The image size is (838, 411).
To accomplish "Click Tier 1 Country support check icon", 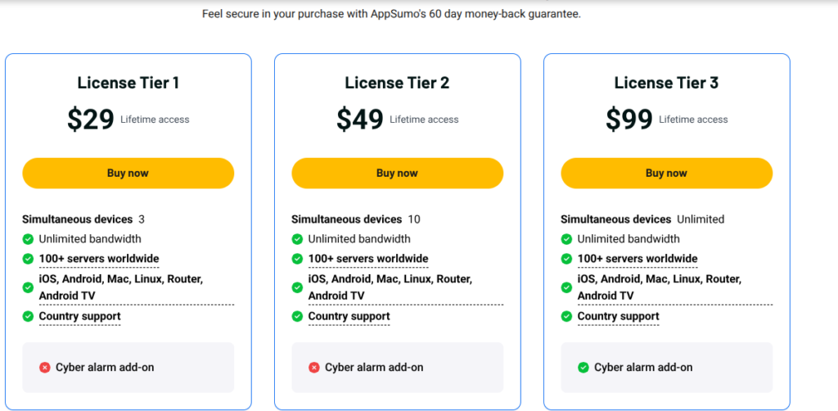I will pyautogui.click(x=29, y=317).
